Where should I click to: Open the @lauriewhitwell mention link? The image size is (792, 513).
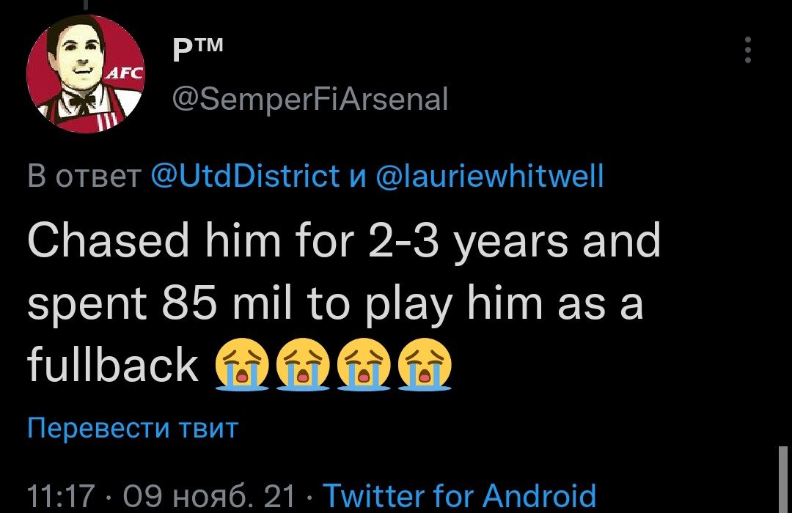pyautogui.click(x=489, y=176)
